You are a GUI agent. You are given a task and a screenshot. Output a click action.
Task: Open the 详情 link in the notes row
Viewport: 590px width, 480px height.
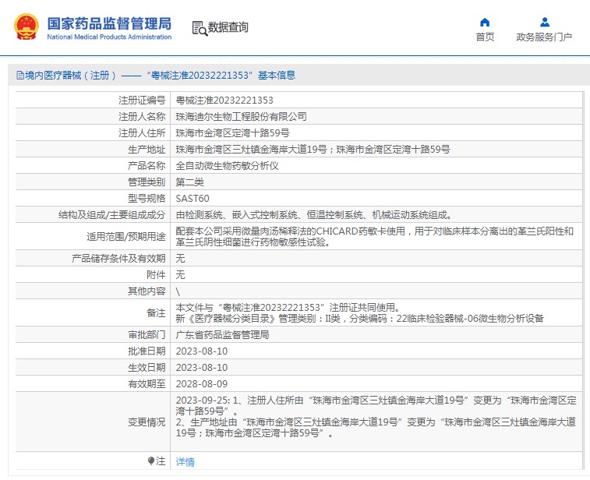(x=185, y=462)
